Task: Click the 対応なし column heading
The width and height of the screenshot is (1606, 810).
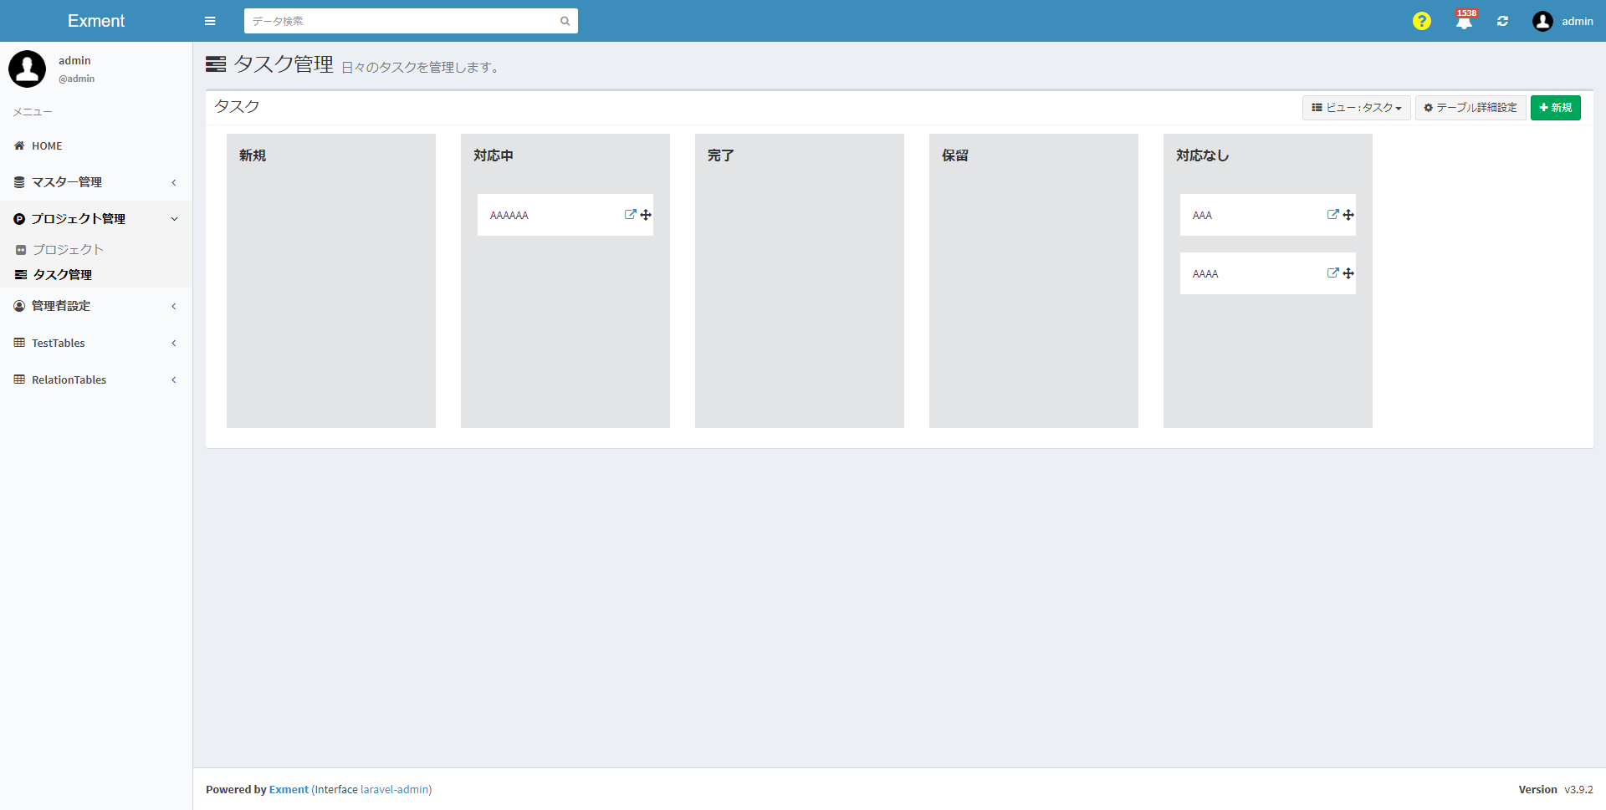Action: pyautogui.click(x=1202, y=155)
